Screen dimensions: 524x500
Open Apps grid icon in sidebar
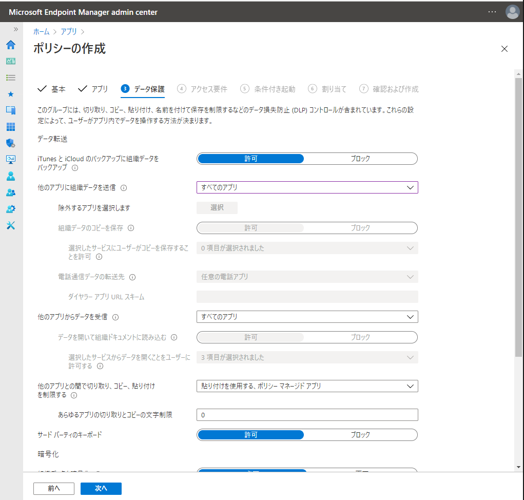point(11,127)
